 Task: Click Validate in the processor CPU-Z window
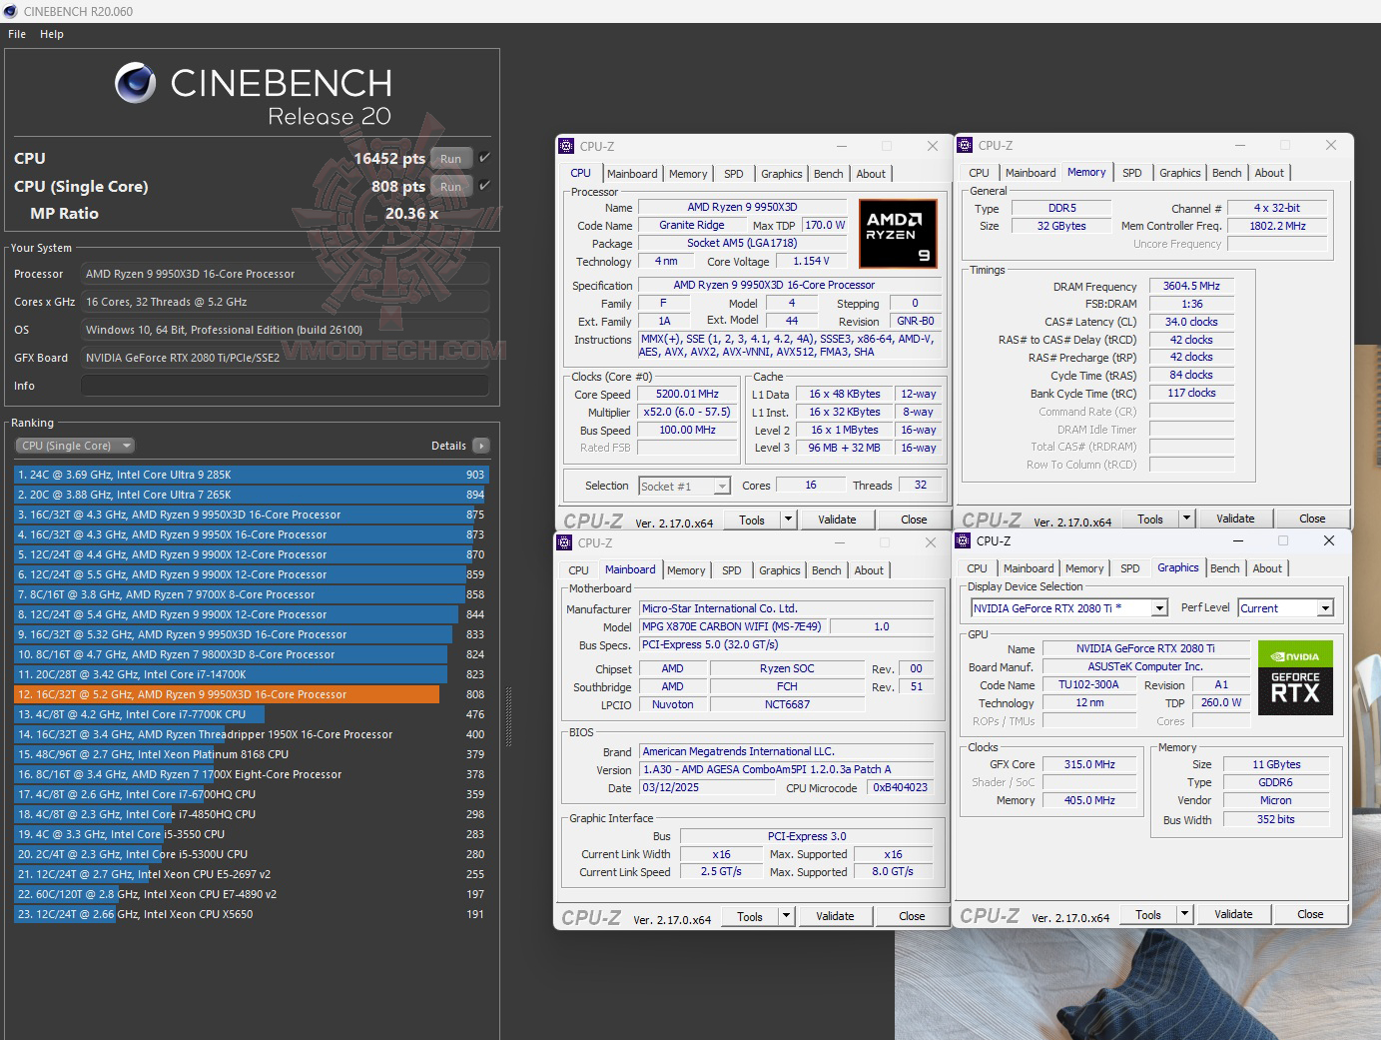point(837,520)
